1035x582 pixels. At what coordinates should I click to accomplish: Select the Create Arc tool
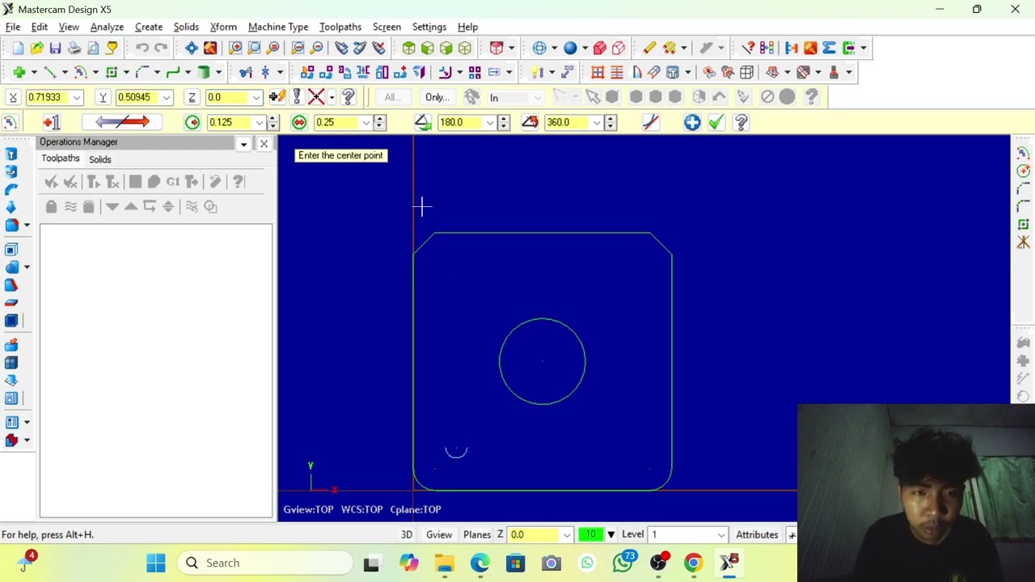coord(80,73)
